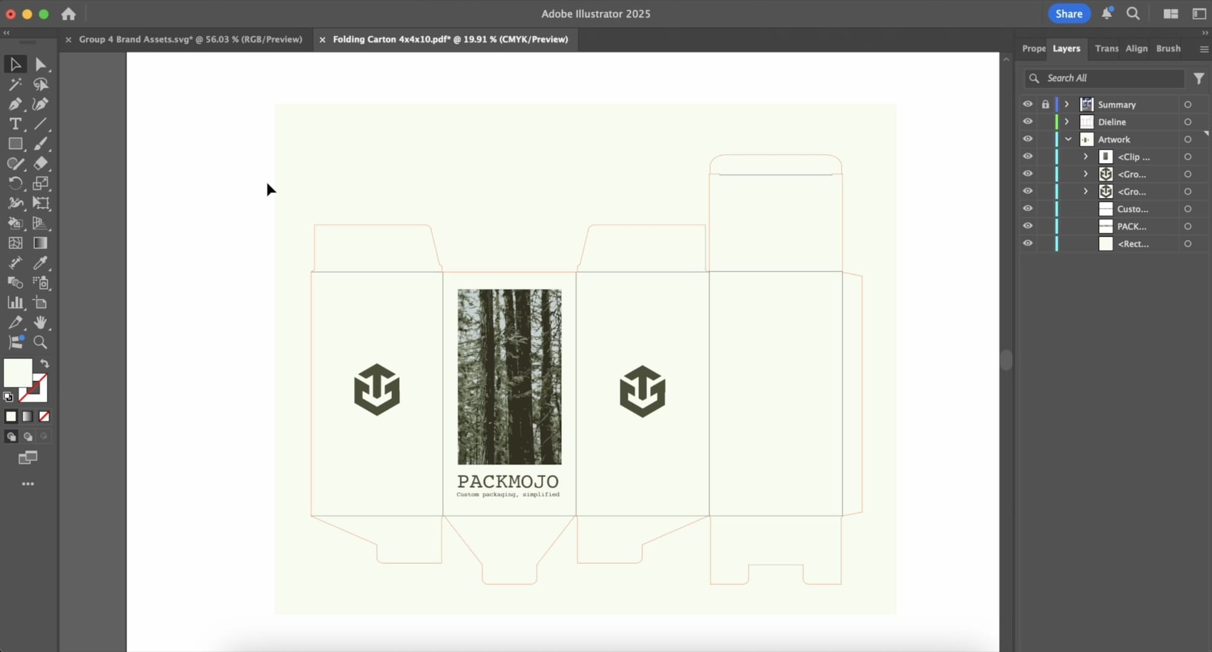The height and width of the screenshot is (652, 1212).
Task: Select the Eyedropper tool
Action: point(41,263)
